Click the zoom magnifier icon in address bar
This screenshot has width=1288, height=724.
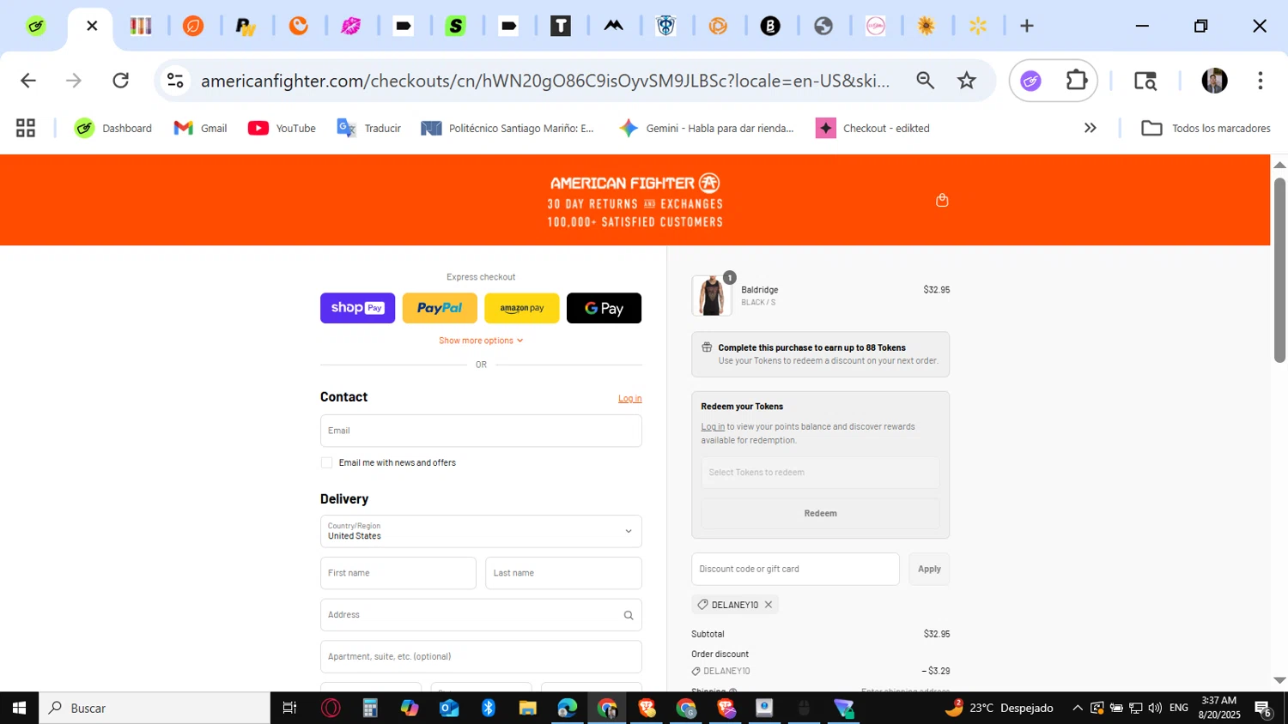925,81
